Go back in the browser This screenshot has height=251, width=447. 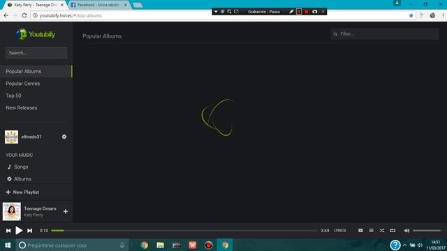(6, 15)
